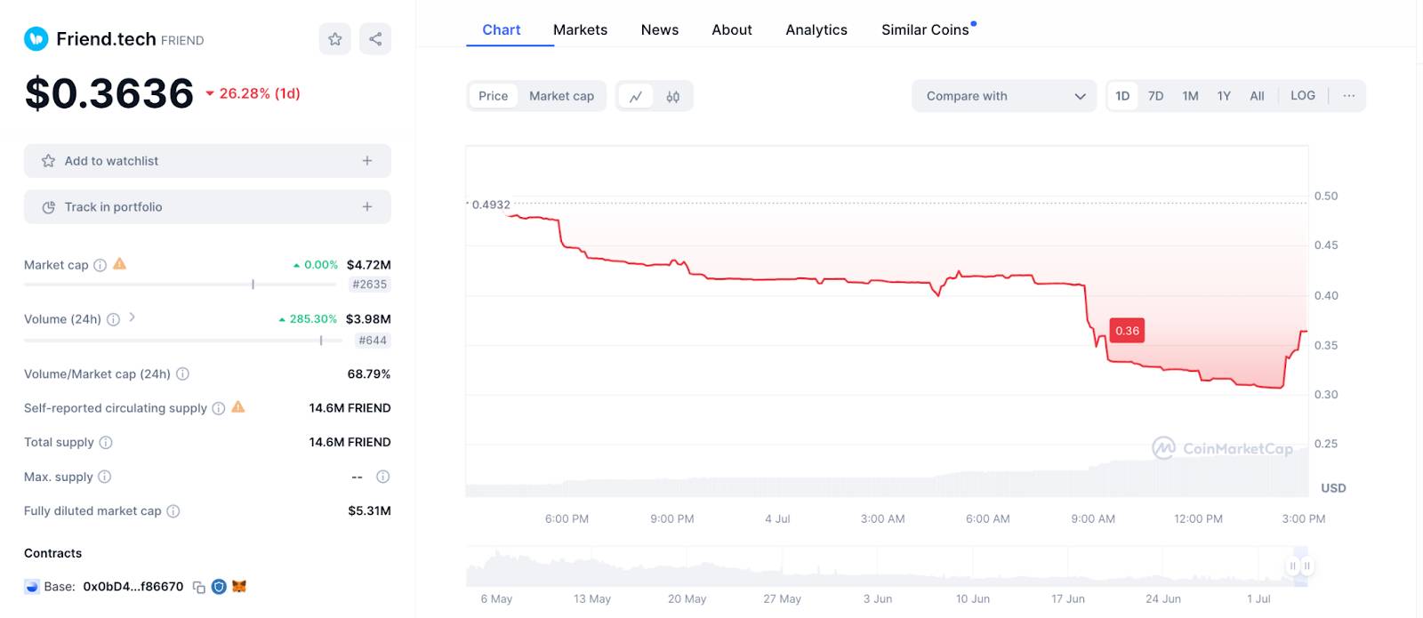Set chart range to 1Y
This screenshot has width=1423, height=618.
pyautogui.click(x=1224, y=96)
